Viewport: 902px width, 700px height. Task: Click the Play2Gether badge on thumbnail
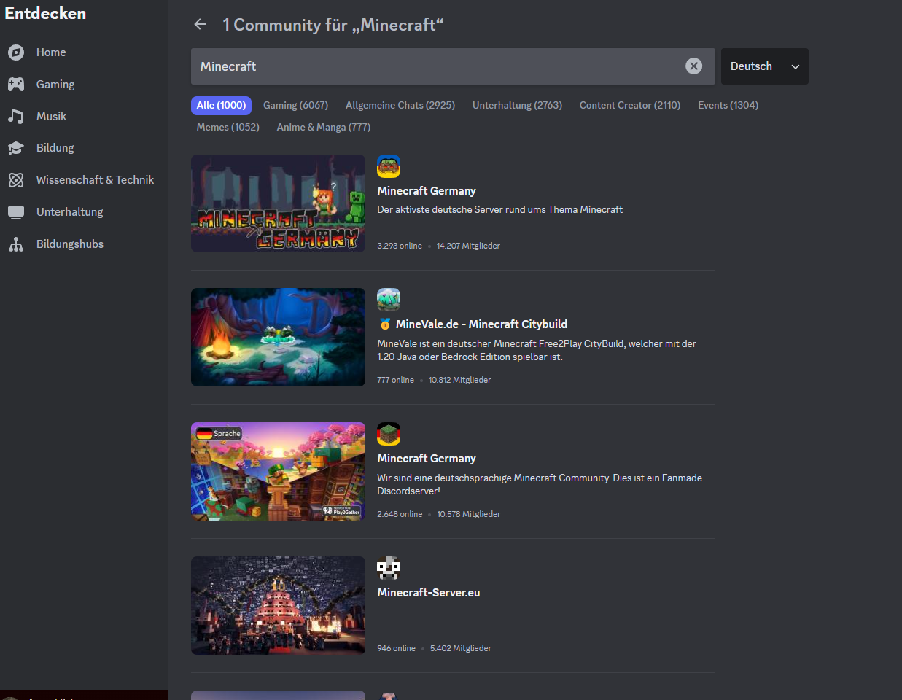pos(342,512)
